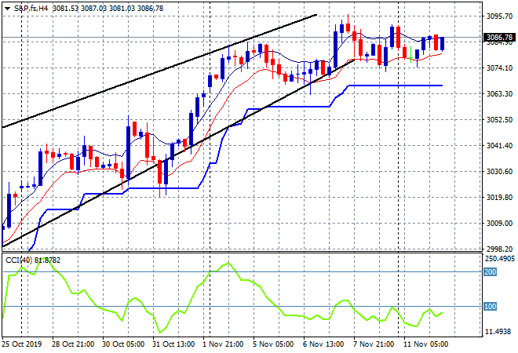This screenshot has height=353, width=518.
Task: Click the 1 Nov 21:00 time label
Action: click(x=223, y=344)
